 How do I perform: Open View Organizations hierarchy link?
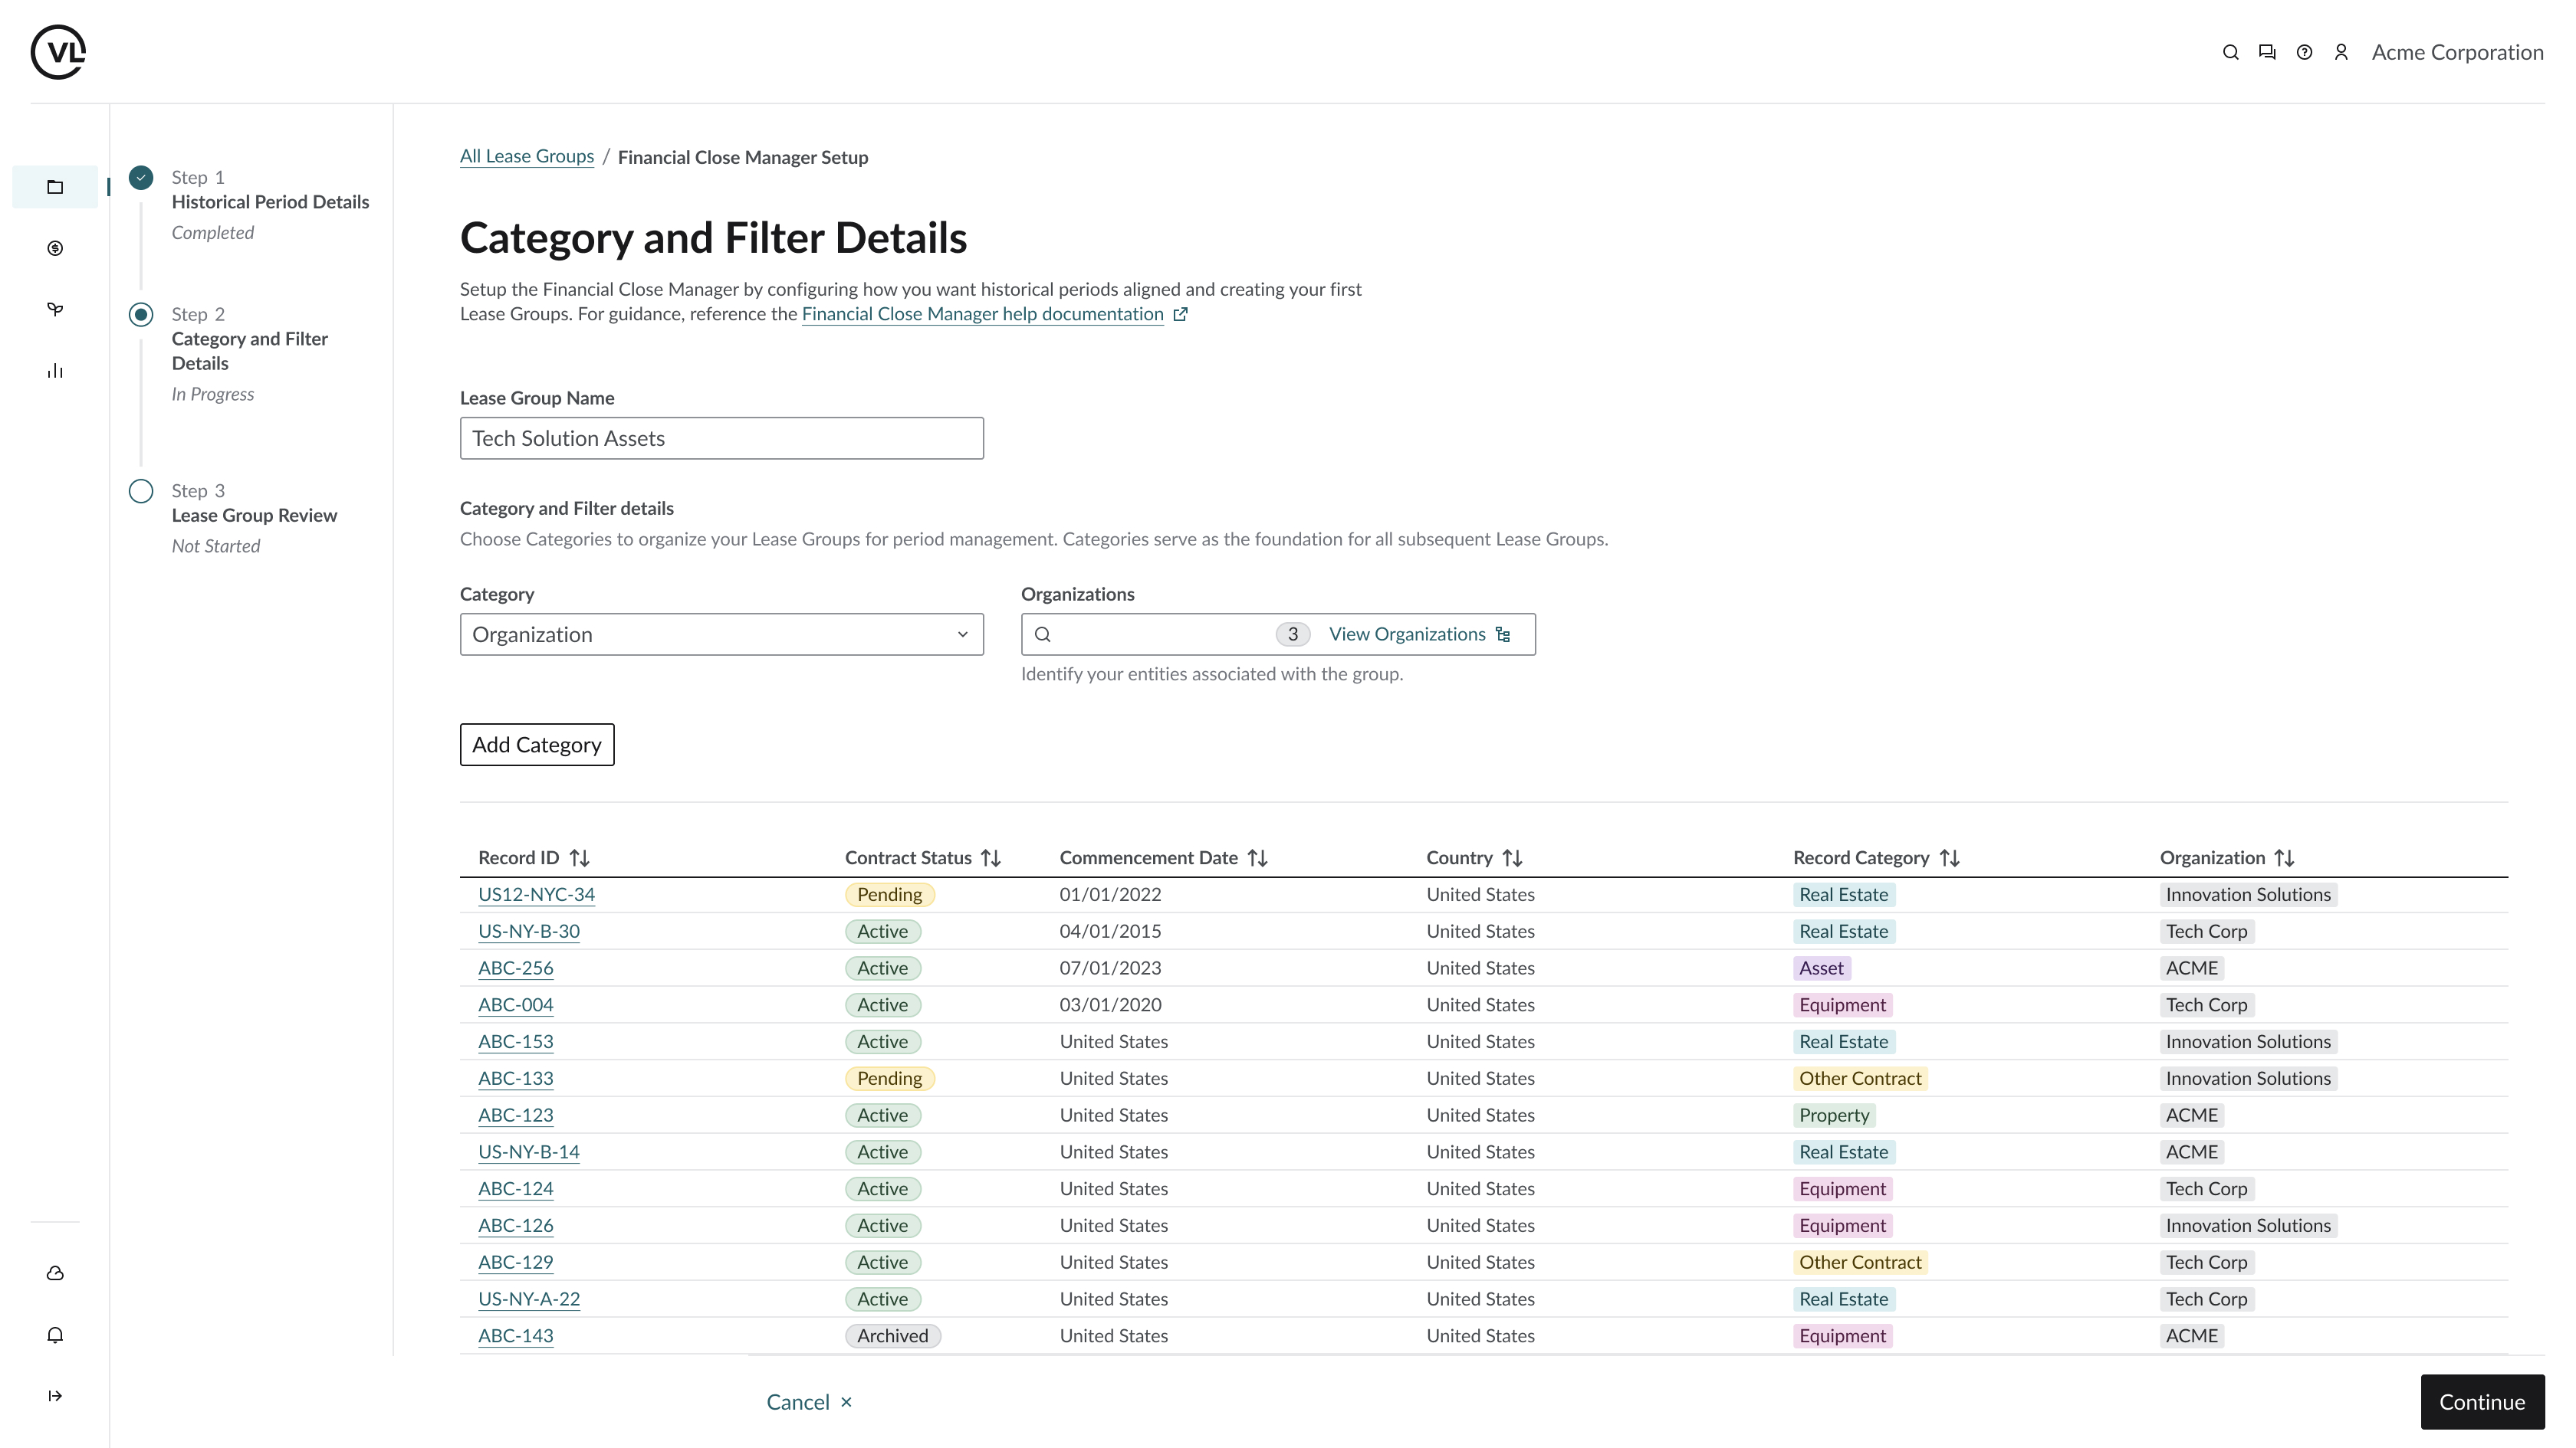point(1418,634)
